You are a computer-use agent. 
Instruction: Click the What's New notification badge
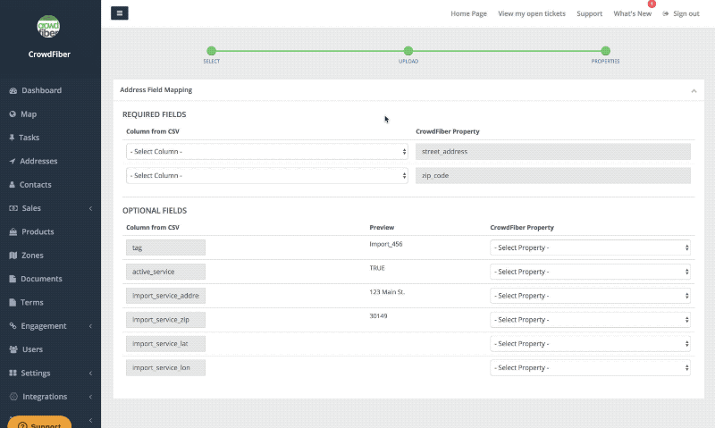[652, 4]
